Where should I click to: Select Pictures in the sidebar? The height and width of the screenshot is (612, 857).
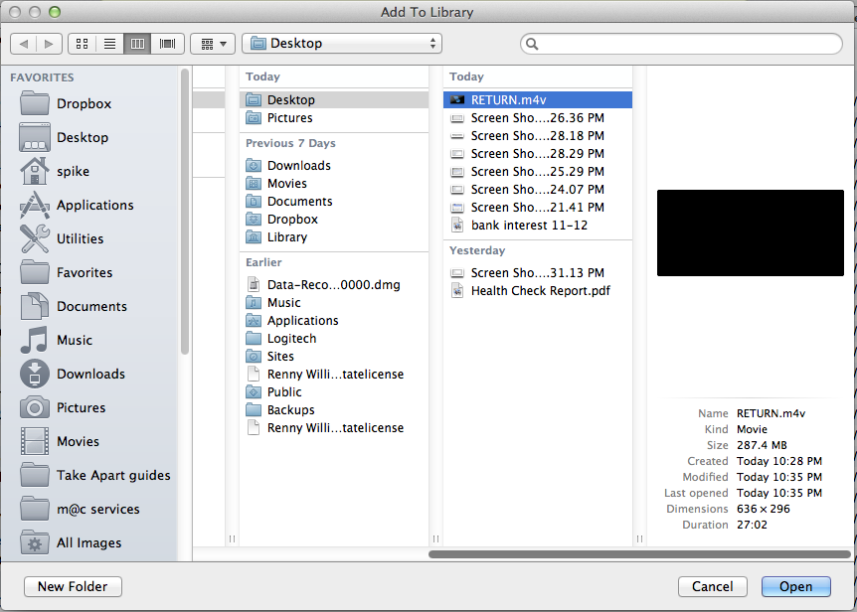tap(81, 407)
